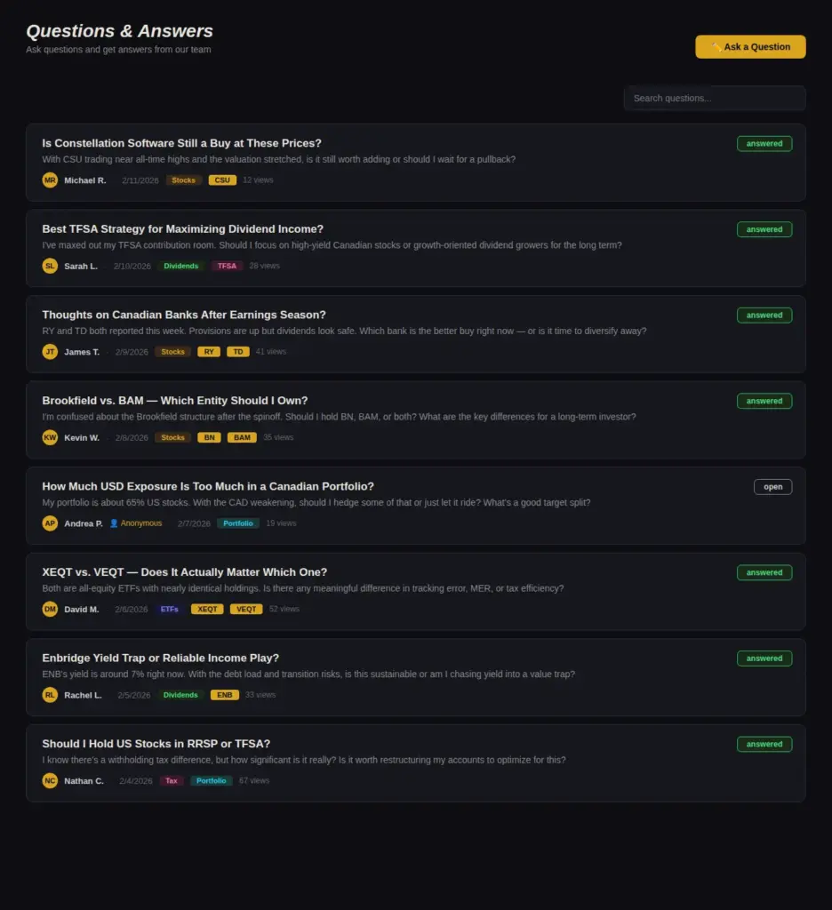Expand the XEQT vs. VEQT question
This screenshot has height=910, width=832.
[184, 571]
